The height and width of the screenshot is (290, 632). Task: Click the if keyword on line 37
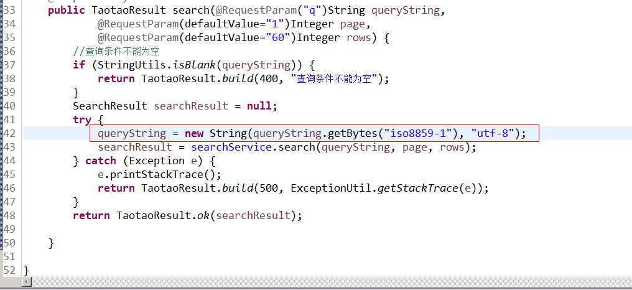pos(79,65)
